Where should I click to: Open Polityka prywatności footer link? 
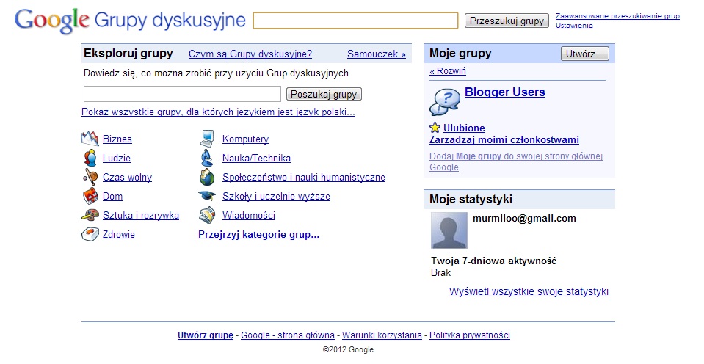(x=470, y=335)
